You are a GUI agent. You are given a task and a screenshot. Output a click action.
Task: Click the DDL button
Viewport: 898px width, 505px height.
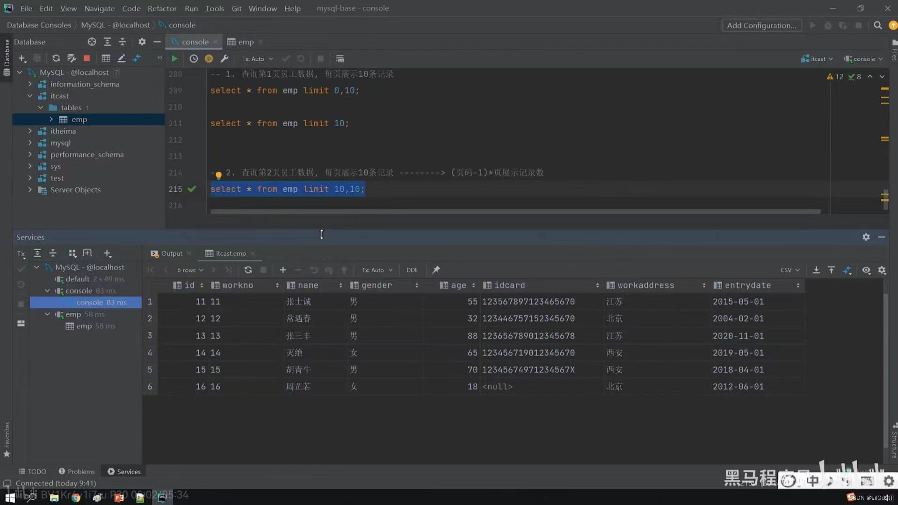[x=412, y=270]
